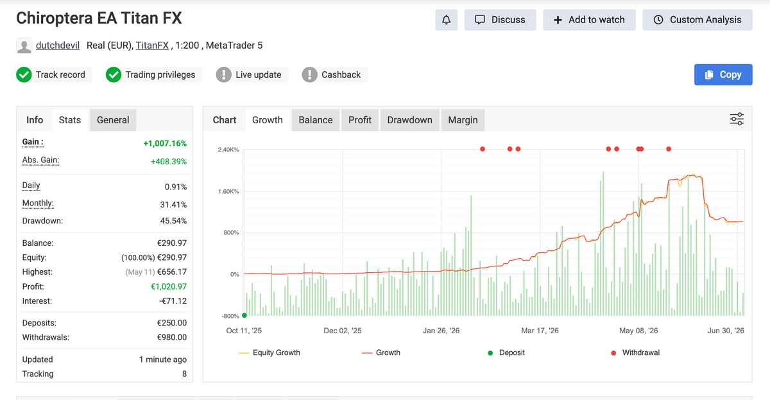Follow the TitanFX broker link
Viewport: 770px width, 400px height.
pyautogui.click(x=152, y=46)
